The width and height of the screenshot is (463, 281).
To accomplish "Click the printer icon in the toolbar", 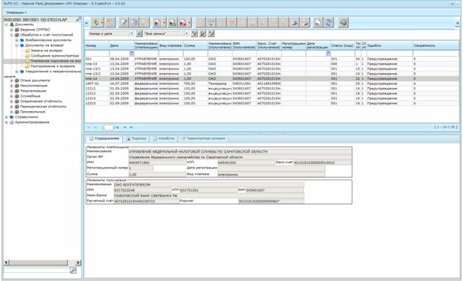I will (x=304, y=22).
